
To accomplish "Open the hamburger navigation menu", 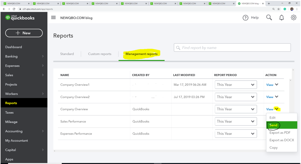I will (53, 17).
